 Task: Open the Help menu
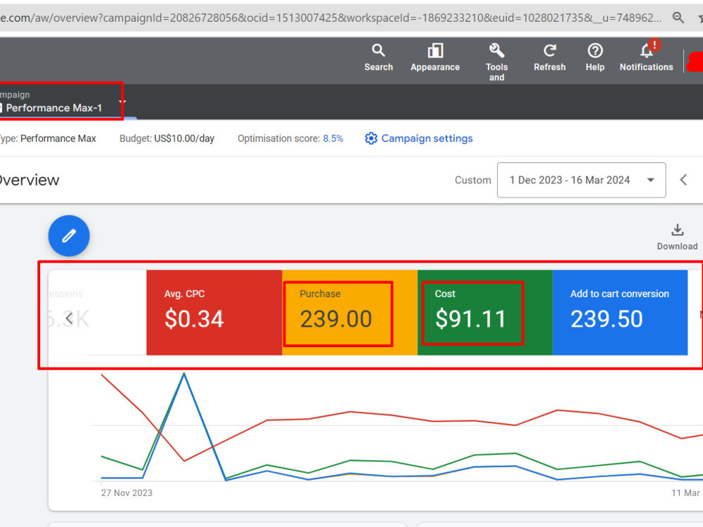[x=595, y=58]
